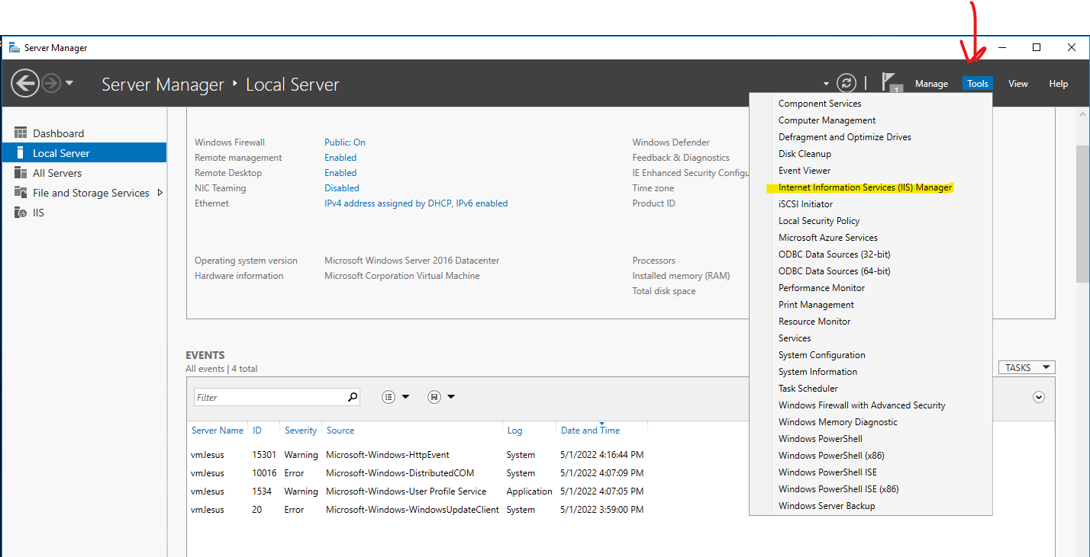Select Microsoft-Windows-DistributedCOM event row
Image resolution: width=1090 pixels, height=557 pixels.
(418, 473)
